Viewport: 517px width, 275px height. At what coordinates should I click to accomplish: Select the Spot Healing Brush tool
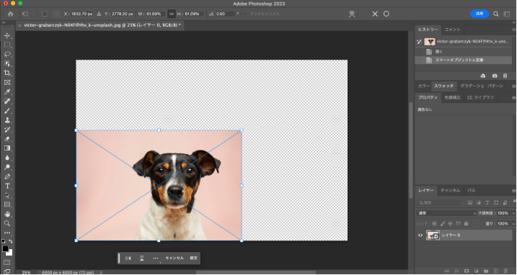[x=7, y=101]
